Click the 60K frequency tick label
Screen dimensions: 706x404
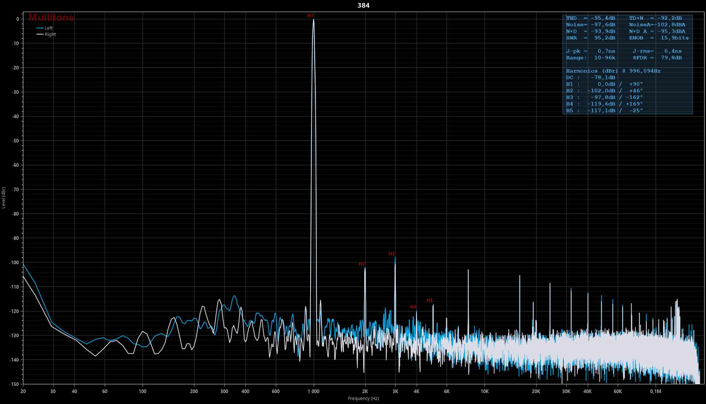(618, 391)
